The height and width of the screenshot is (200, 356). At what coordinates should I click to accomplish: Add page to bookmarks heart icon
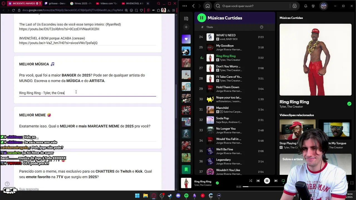(141, 10)
